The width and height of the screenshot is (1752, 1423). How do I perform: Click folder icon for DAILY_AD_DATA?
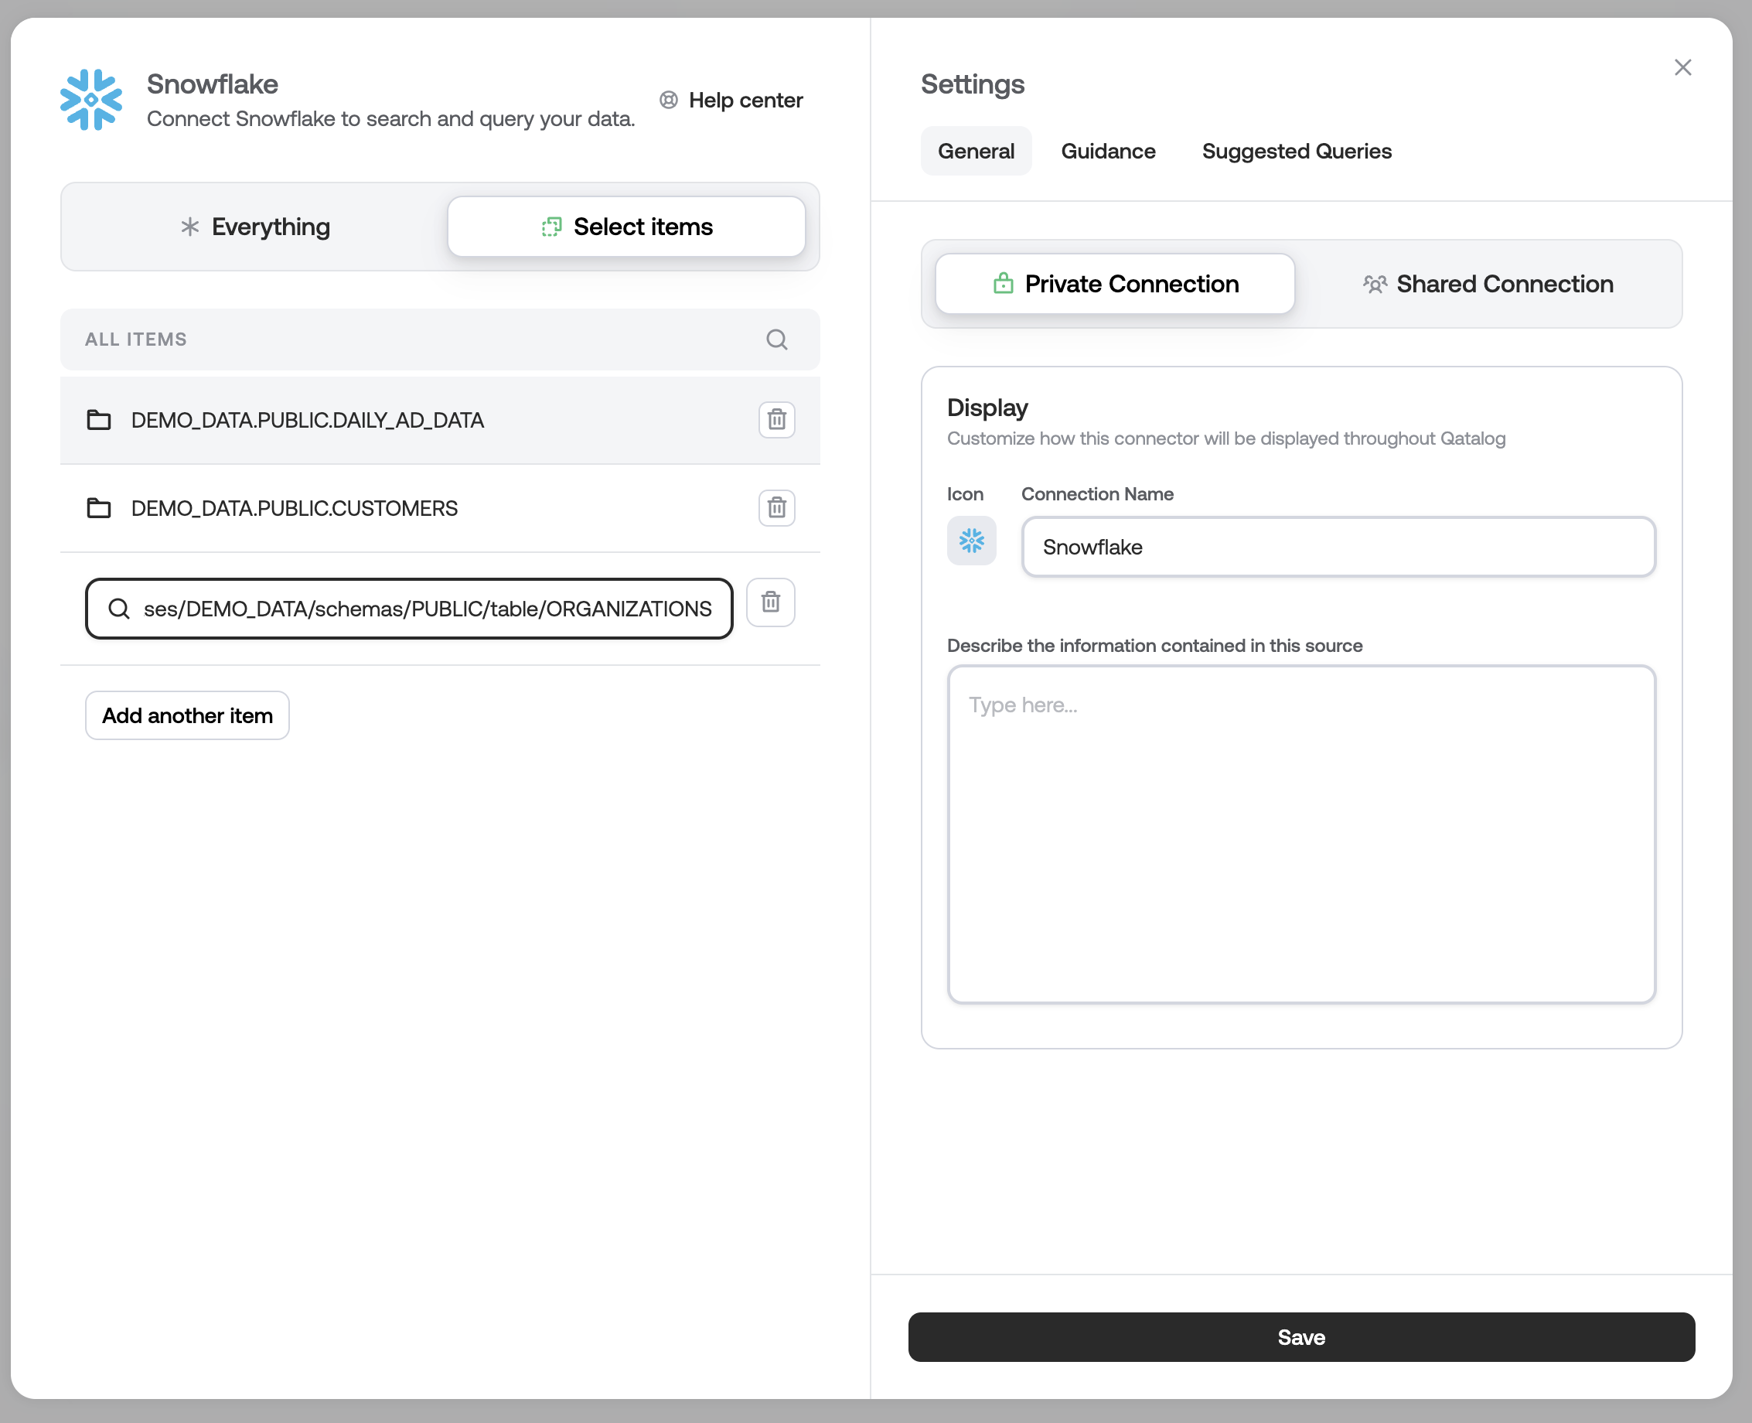[x=99, y=420]
